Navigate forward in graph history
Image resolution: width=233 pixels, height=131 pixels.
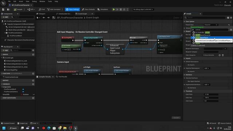48,18
